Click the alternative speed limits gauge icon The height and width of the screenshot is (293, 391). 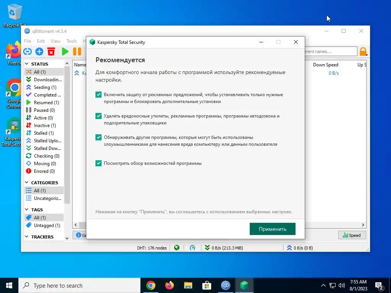click(192, 248)
